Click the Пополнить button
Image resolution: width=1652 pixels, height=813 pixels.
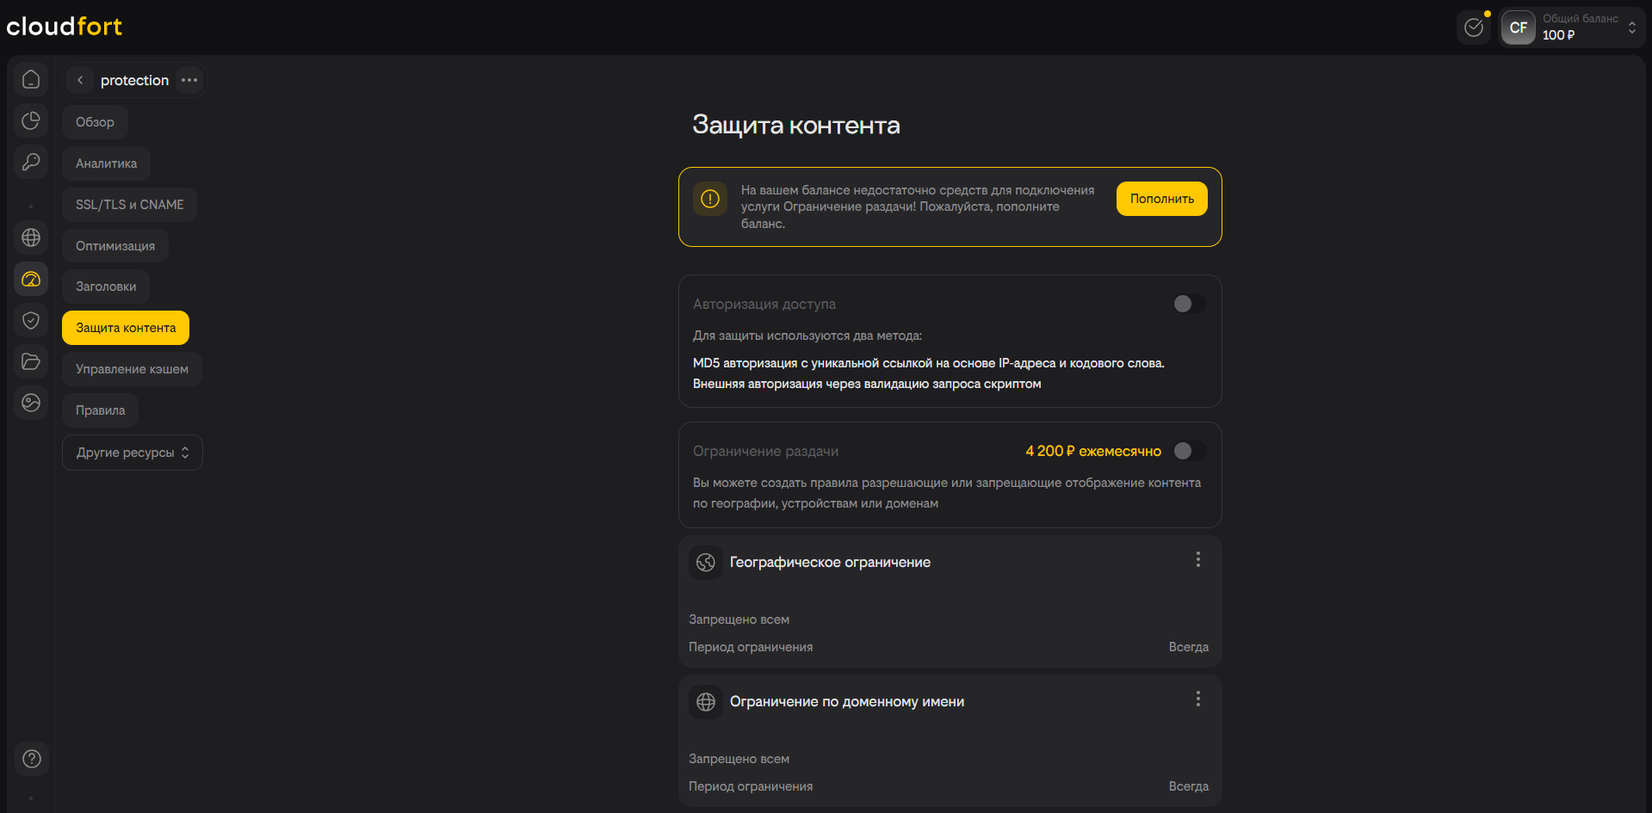[1161, 199]
